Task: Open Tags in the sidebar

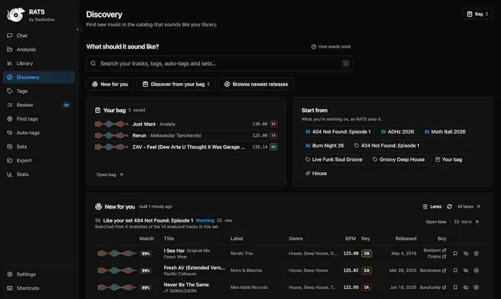Action: (x=39, y=91)
